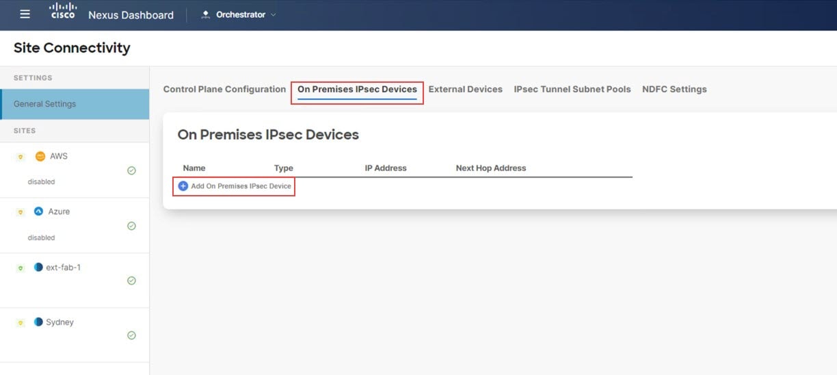Select General Settings in the sidebar
This screenshot has height=375, width=837.
[x=75, y=104]
